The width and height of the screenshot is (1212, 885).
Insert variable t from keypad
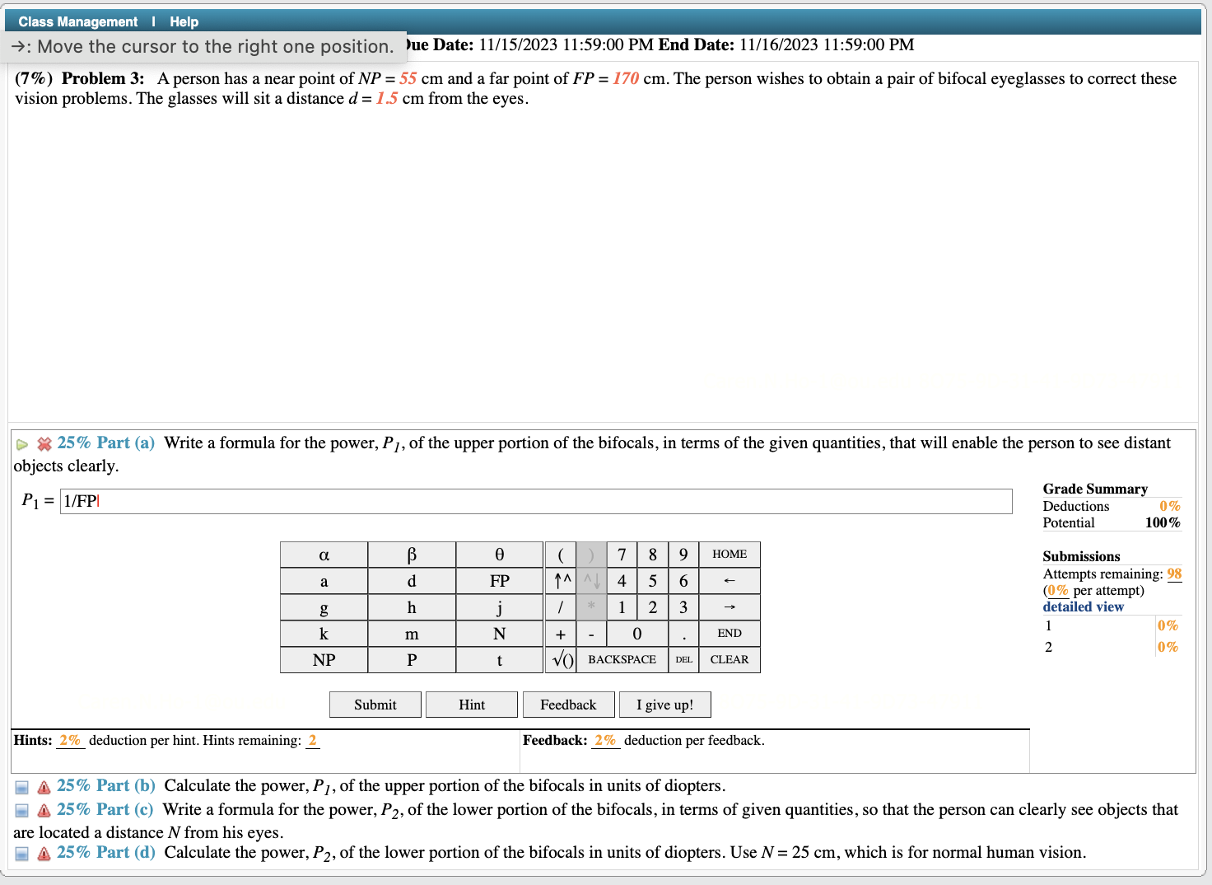(x=500, y=660)
